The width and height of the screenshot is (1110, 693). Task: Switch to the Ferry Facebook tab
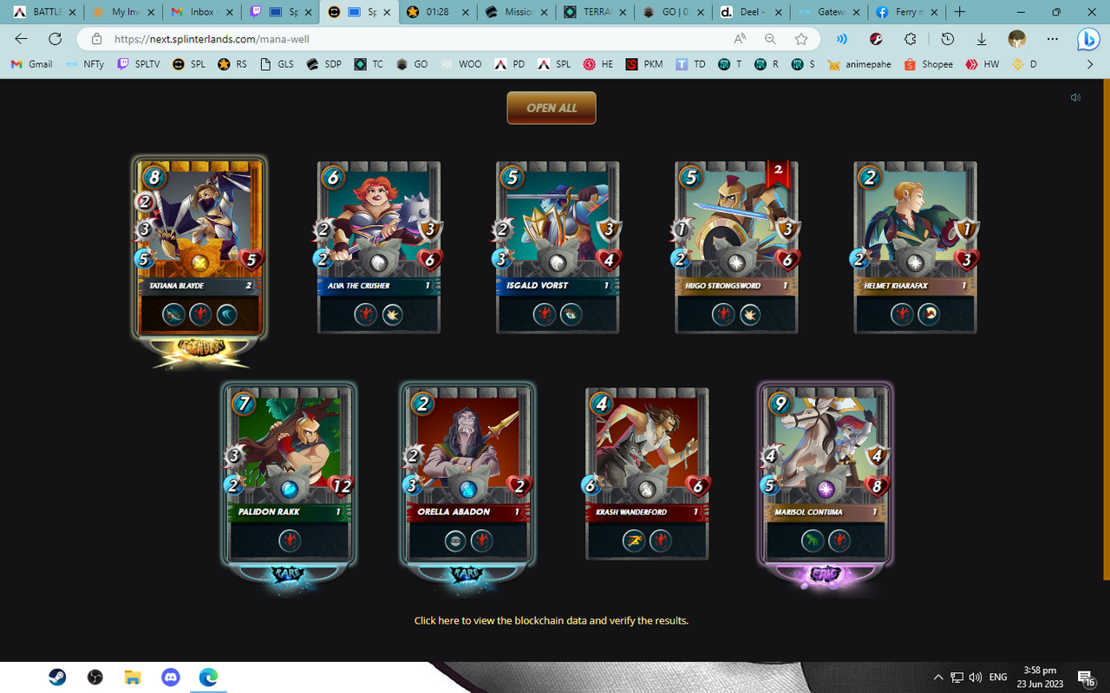906,12
